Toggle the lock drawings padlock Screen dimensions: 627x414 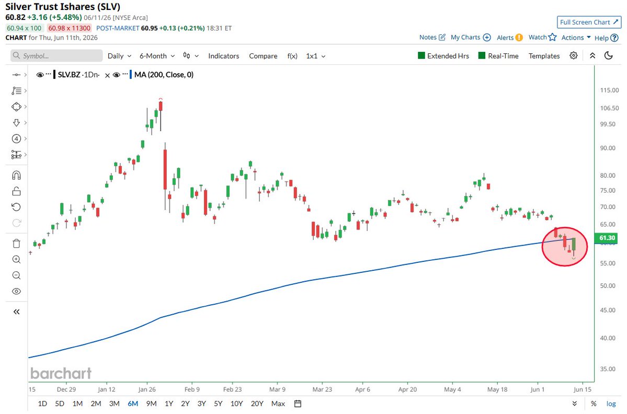click(16, 191)
